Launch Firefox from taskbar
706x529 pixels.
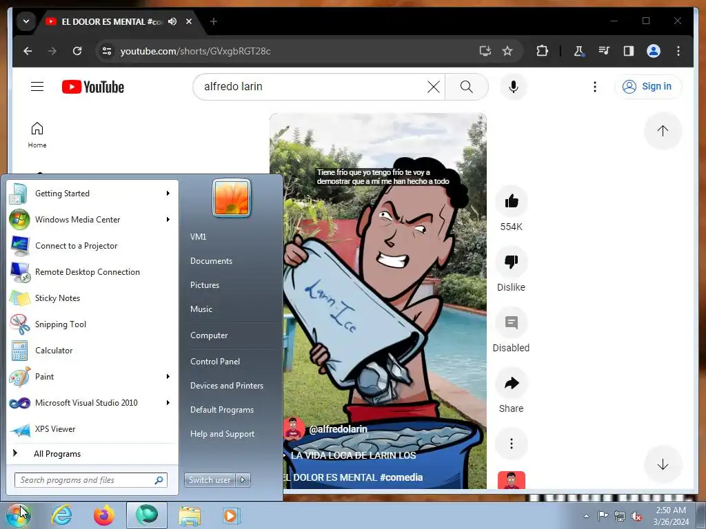tap(104, 515)
